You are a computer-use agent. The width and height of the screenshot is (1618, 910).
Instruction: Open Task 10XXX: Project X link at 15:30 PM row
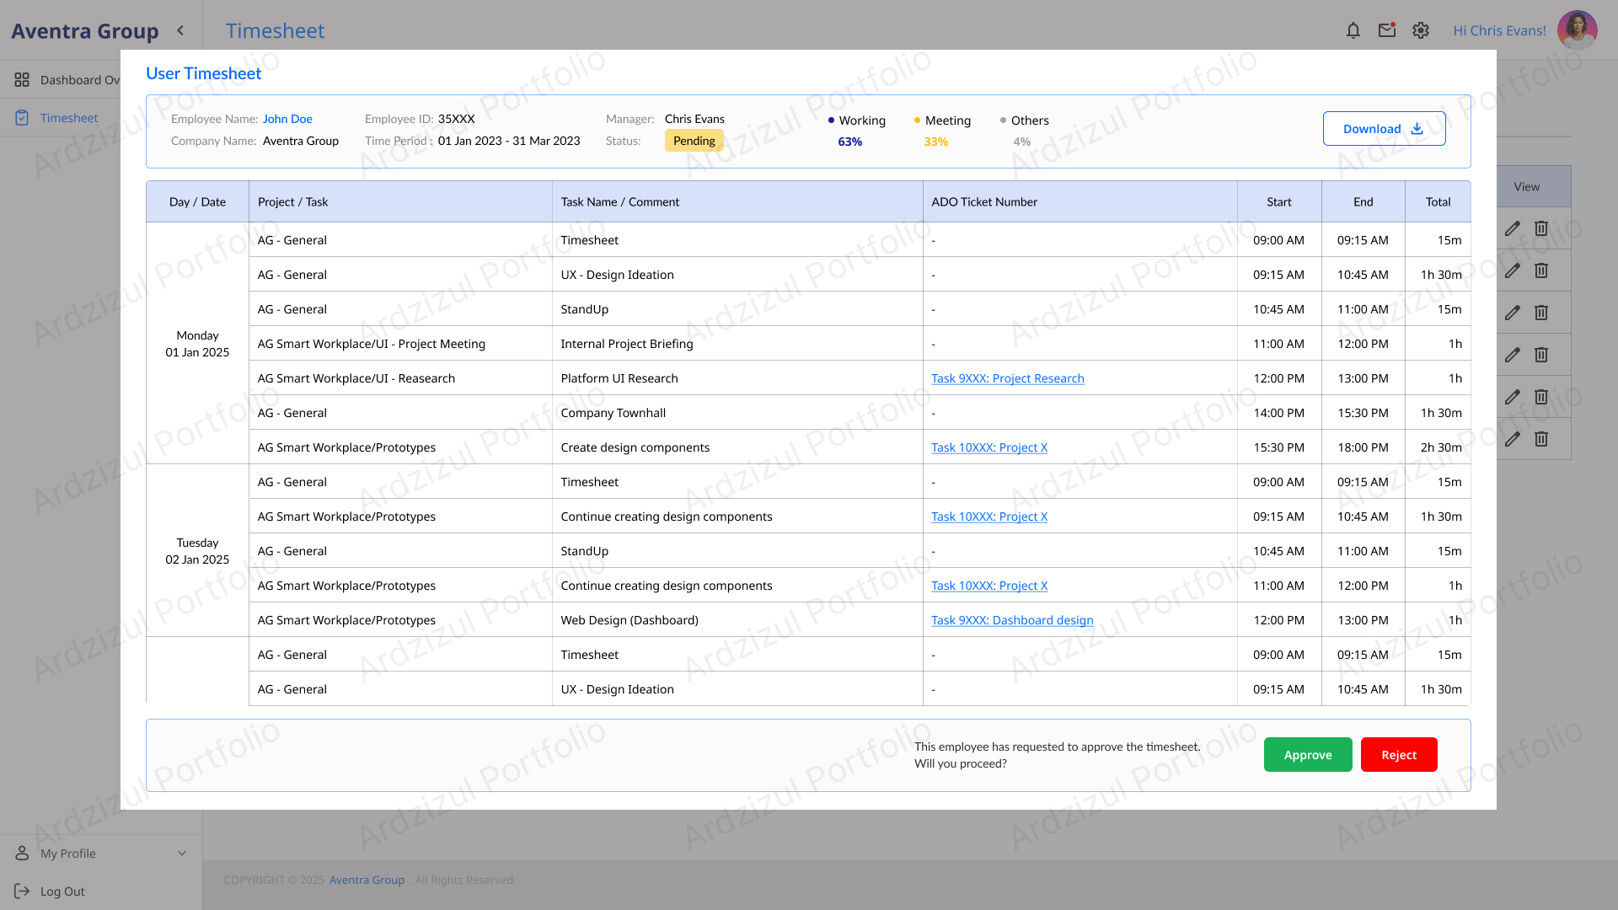coord(989,447)
